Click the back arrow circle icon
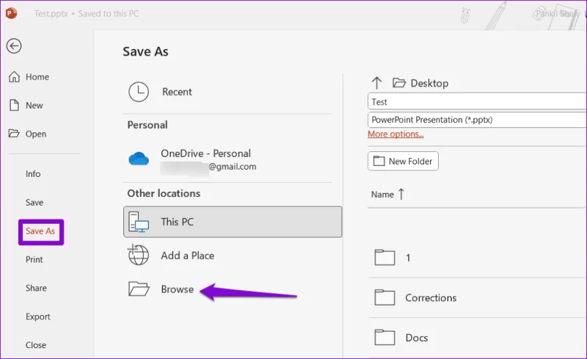Image resolution: width=587 pixels, height=359 pixels. 14,46
